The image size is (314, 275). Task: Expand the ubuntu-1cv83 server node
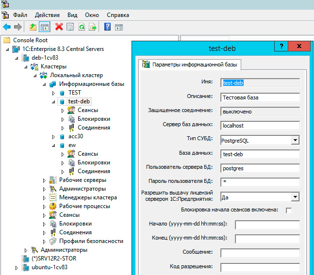[17, 267]
